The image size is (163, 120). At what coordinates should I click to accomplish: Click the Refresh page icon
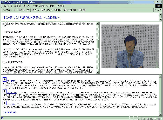24,10
